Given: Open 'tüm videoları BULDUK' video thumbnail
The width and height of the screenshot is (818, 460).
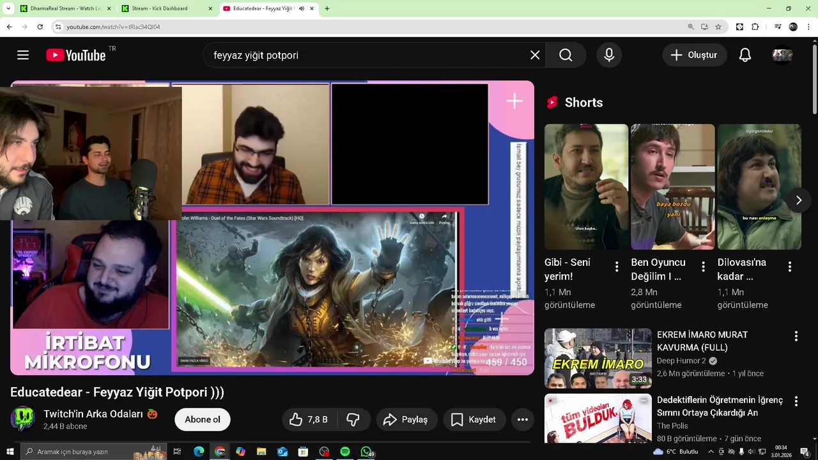Looking at the screenshot, I should [598, 418].
